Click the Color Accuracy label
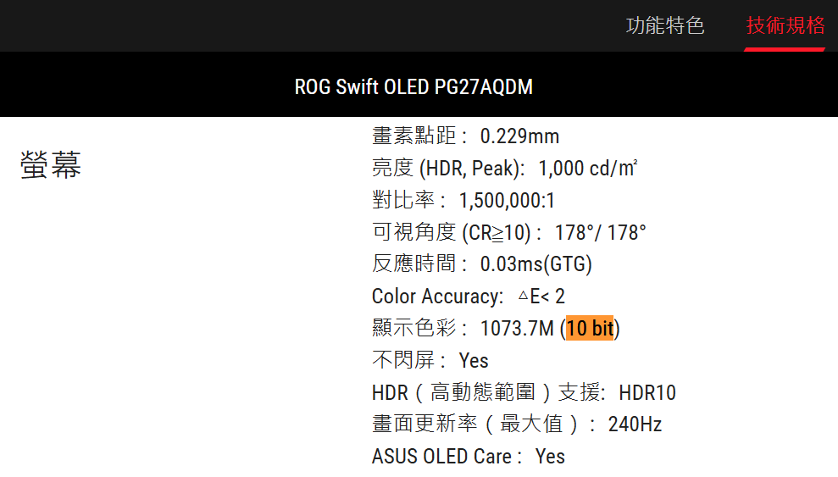The width and height of the screenshot is (838, 477). click(x=437, y=297)
